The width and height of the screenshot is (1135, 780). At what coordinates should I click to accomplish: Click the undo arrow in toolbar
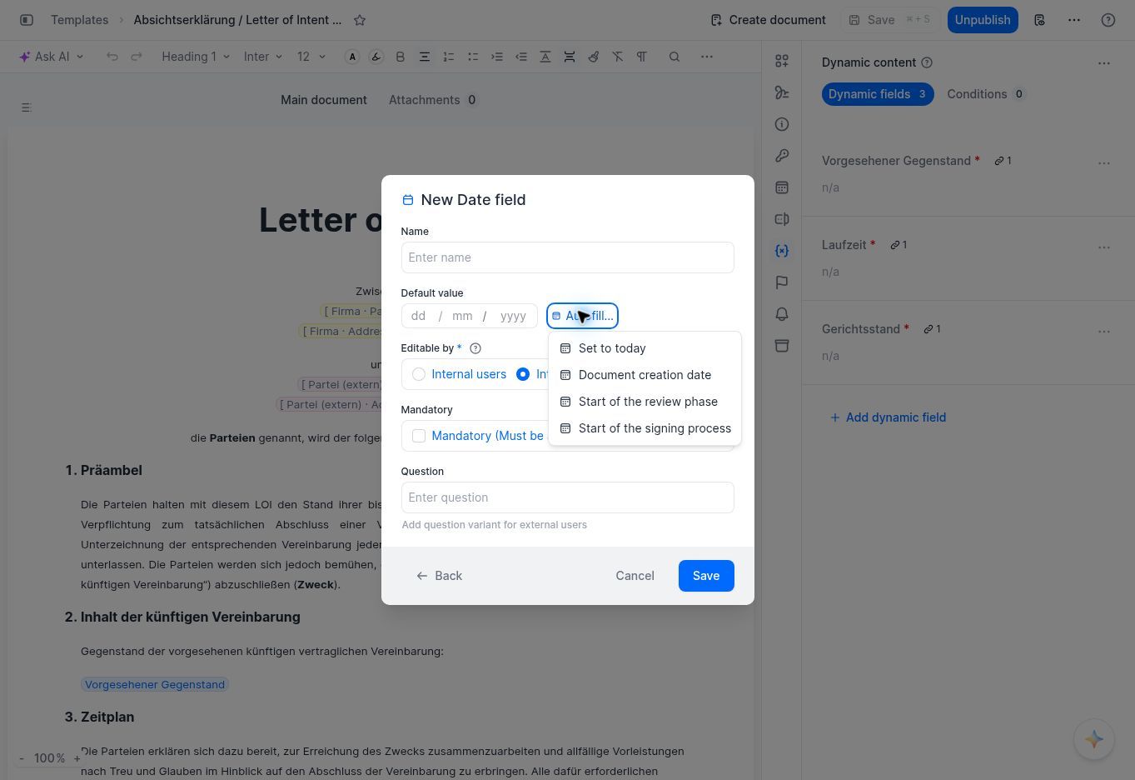[x=112, y=57]
